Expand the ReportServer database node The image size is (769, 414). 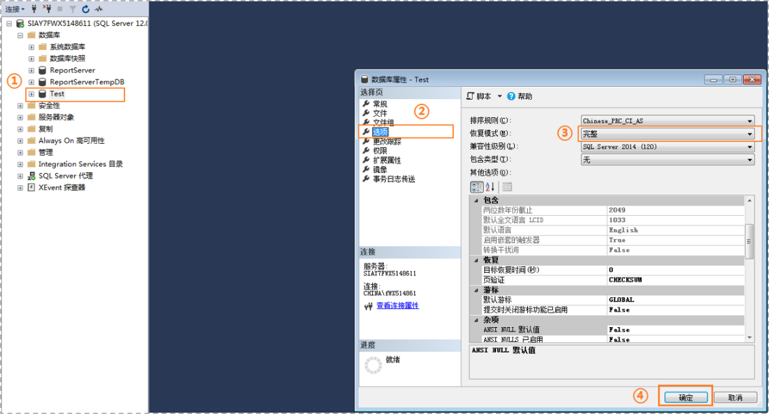(31, 70)
